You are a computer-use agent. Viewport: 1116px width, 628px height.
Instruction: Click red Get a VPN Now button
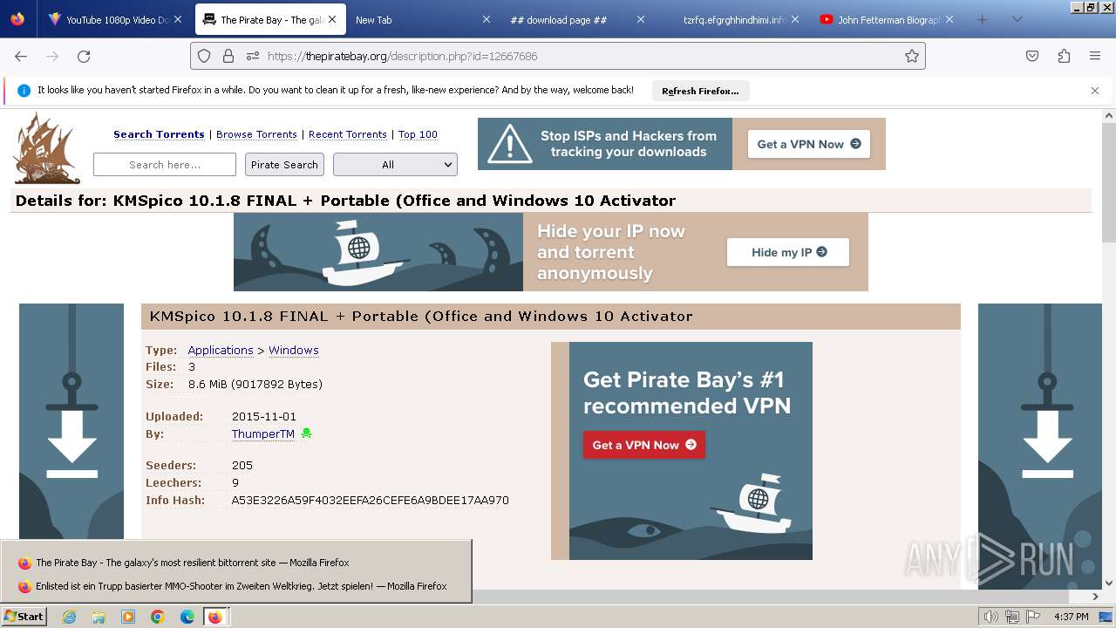[644, 445]
